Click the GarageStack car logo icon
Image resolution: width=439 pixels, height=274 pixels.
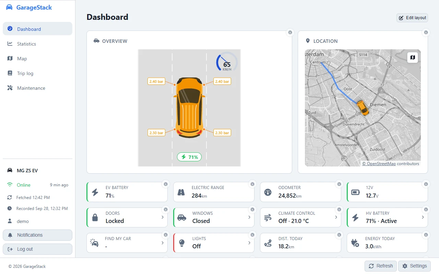click(9, 8)
